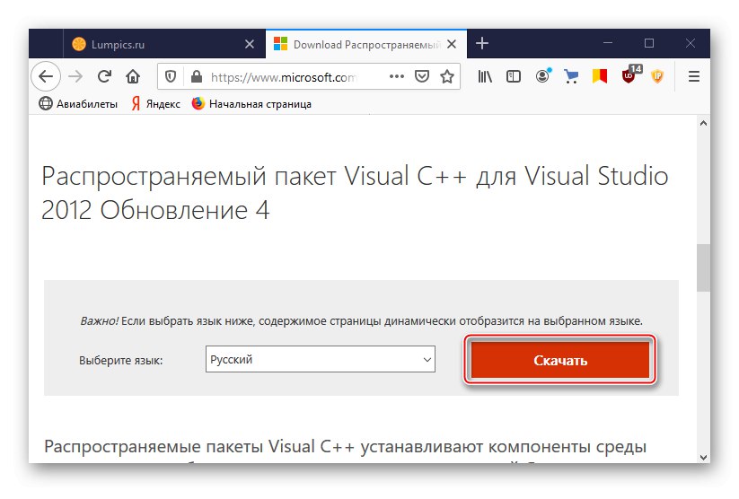Open the Яндекс bookmark
This screenshot has width=739, height=499.
(x=155, y=104)
